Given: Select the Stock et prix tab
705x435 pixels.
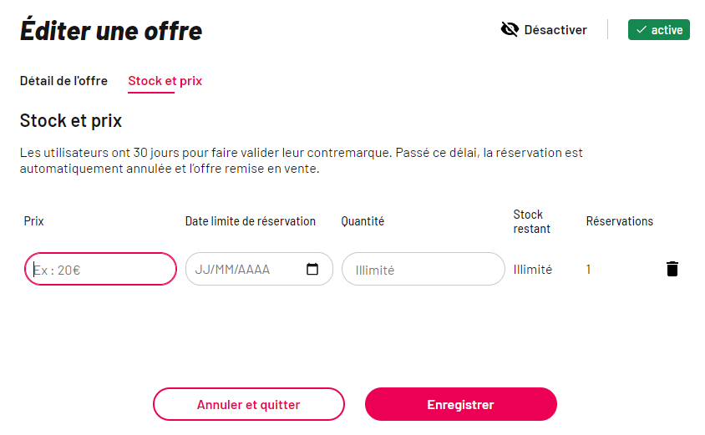Looking at the screenshot, I should coord(165,81).
